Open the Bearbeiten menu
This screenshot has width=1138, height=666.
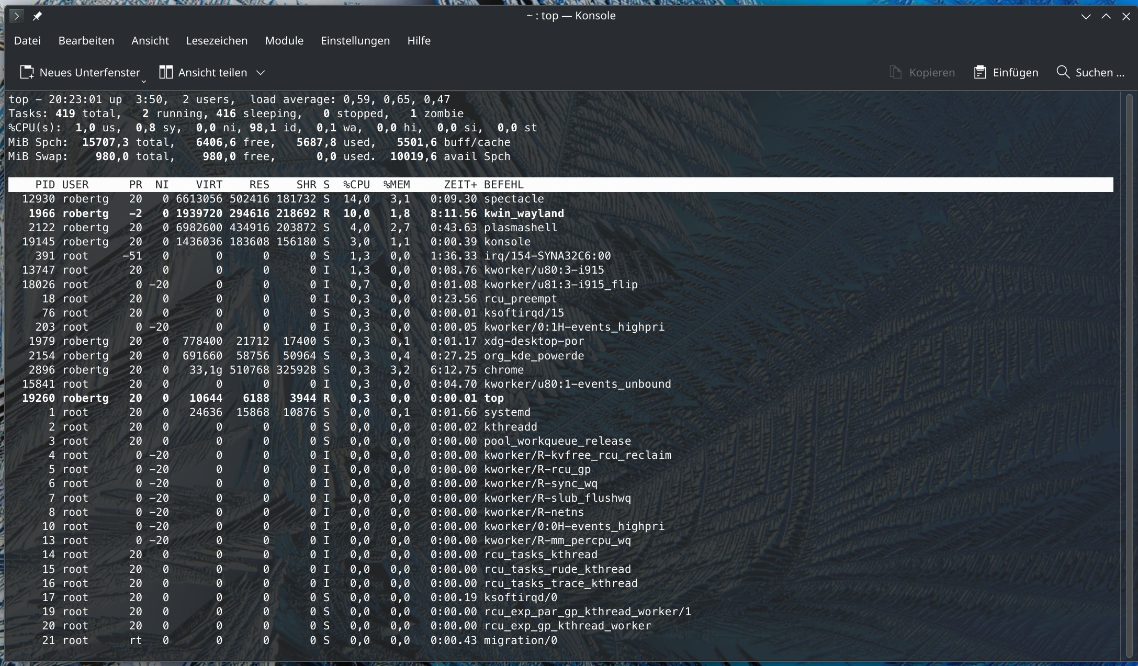(x=86, y=41)
